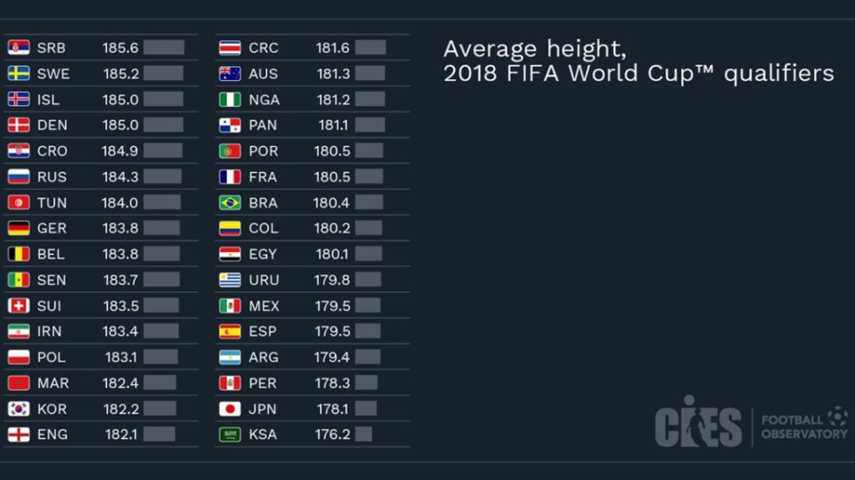Click the SRB height bar

point(164,48)
